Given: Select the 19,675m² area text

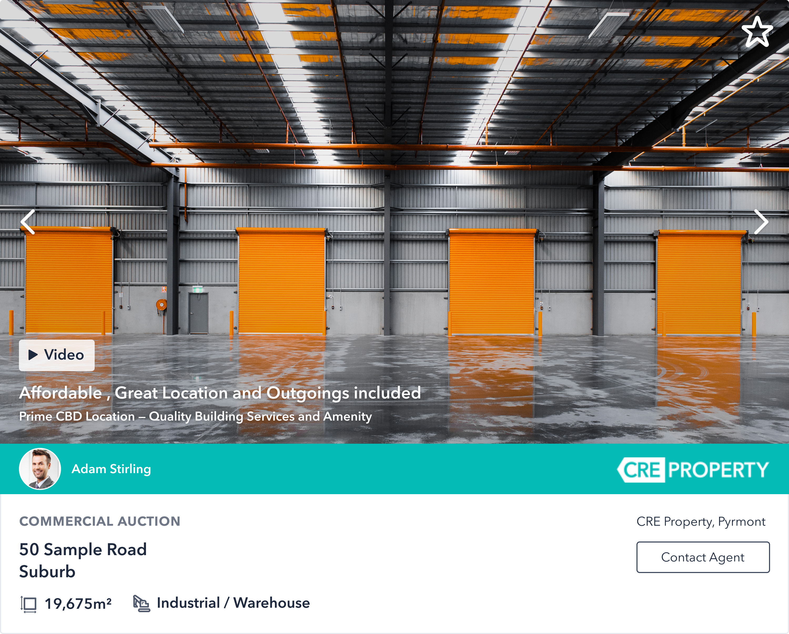Looking at the screenshot, I should point(78,604).
